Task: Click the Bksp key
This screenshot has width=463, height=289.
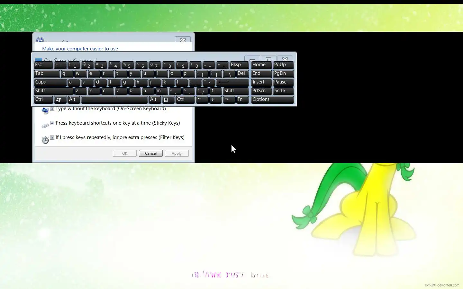Action: (240, 65)
